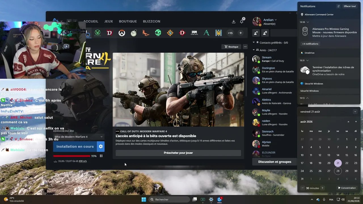Click the stopwatch bomb game icon
Image resolution: width=363 pixels, height=204 pixels.
pyautogui.click(x=134, y=33)
